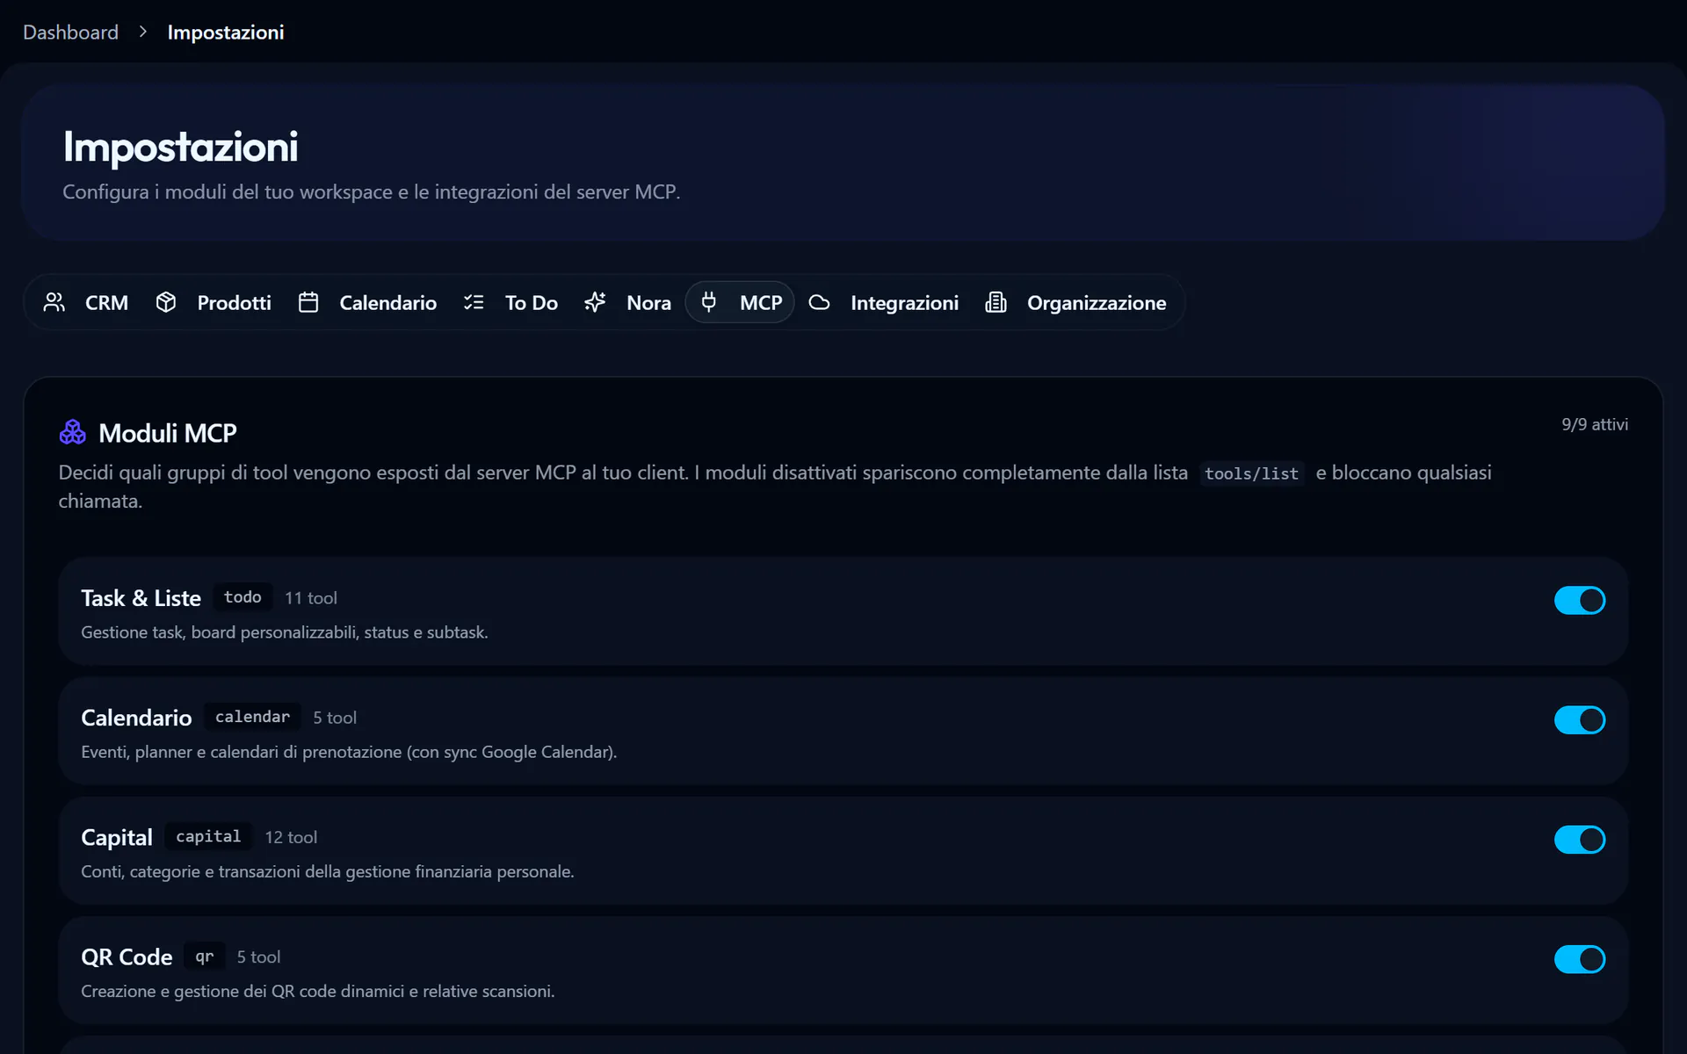Go back to Dashboard breadcrumb link

(70, 32)
